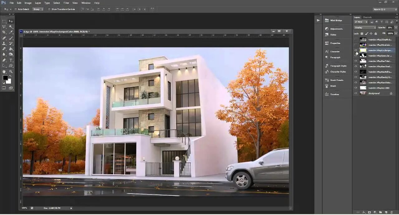Select the Crop tool
The image size is (399, 215).
(x=4, y=32)
